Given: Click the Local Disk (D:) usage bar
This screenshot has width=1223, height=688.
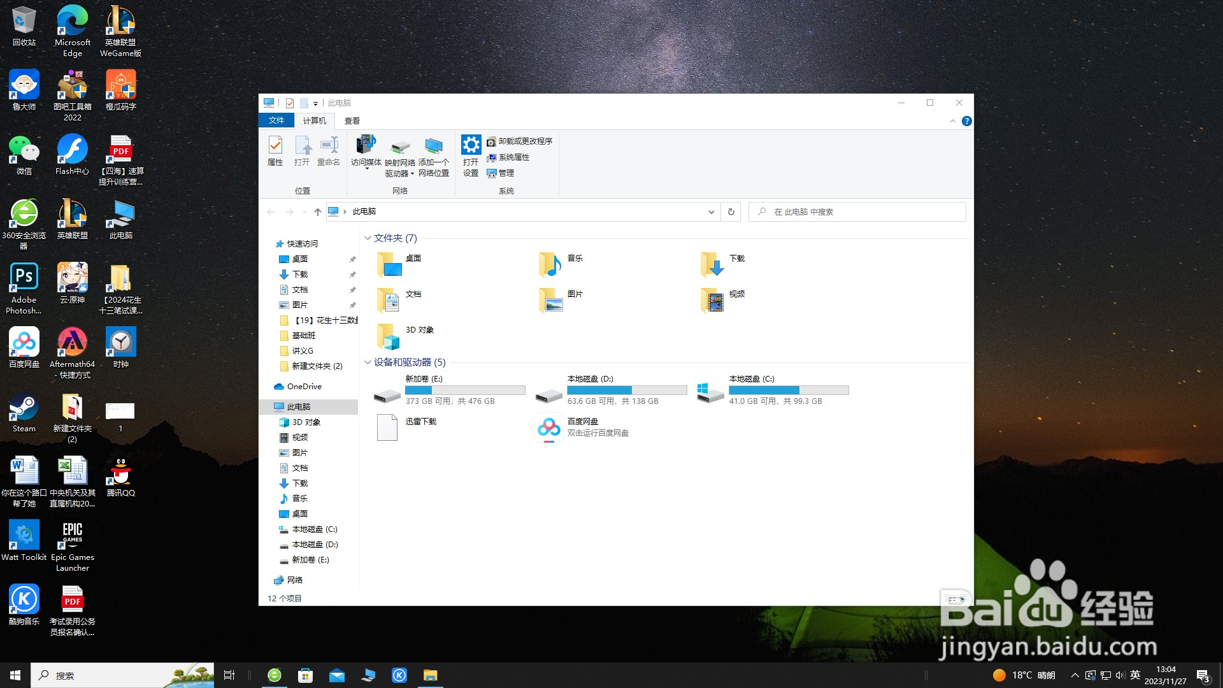Looking at the screenshot, I should point(627,390).
